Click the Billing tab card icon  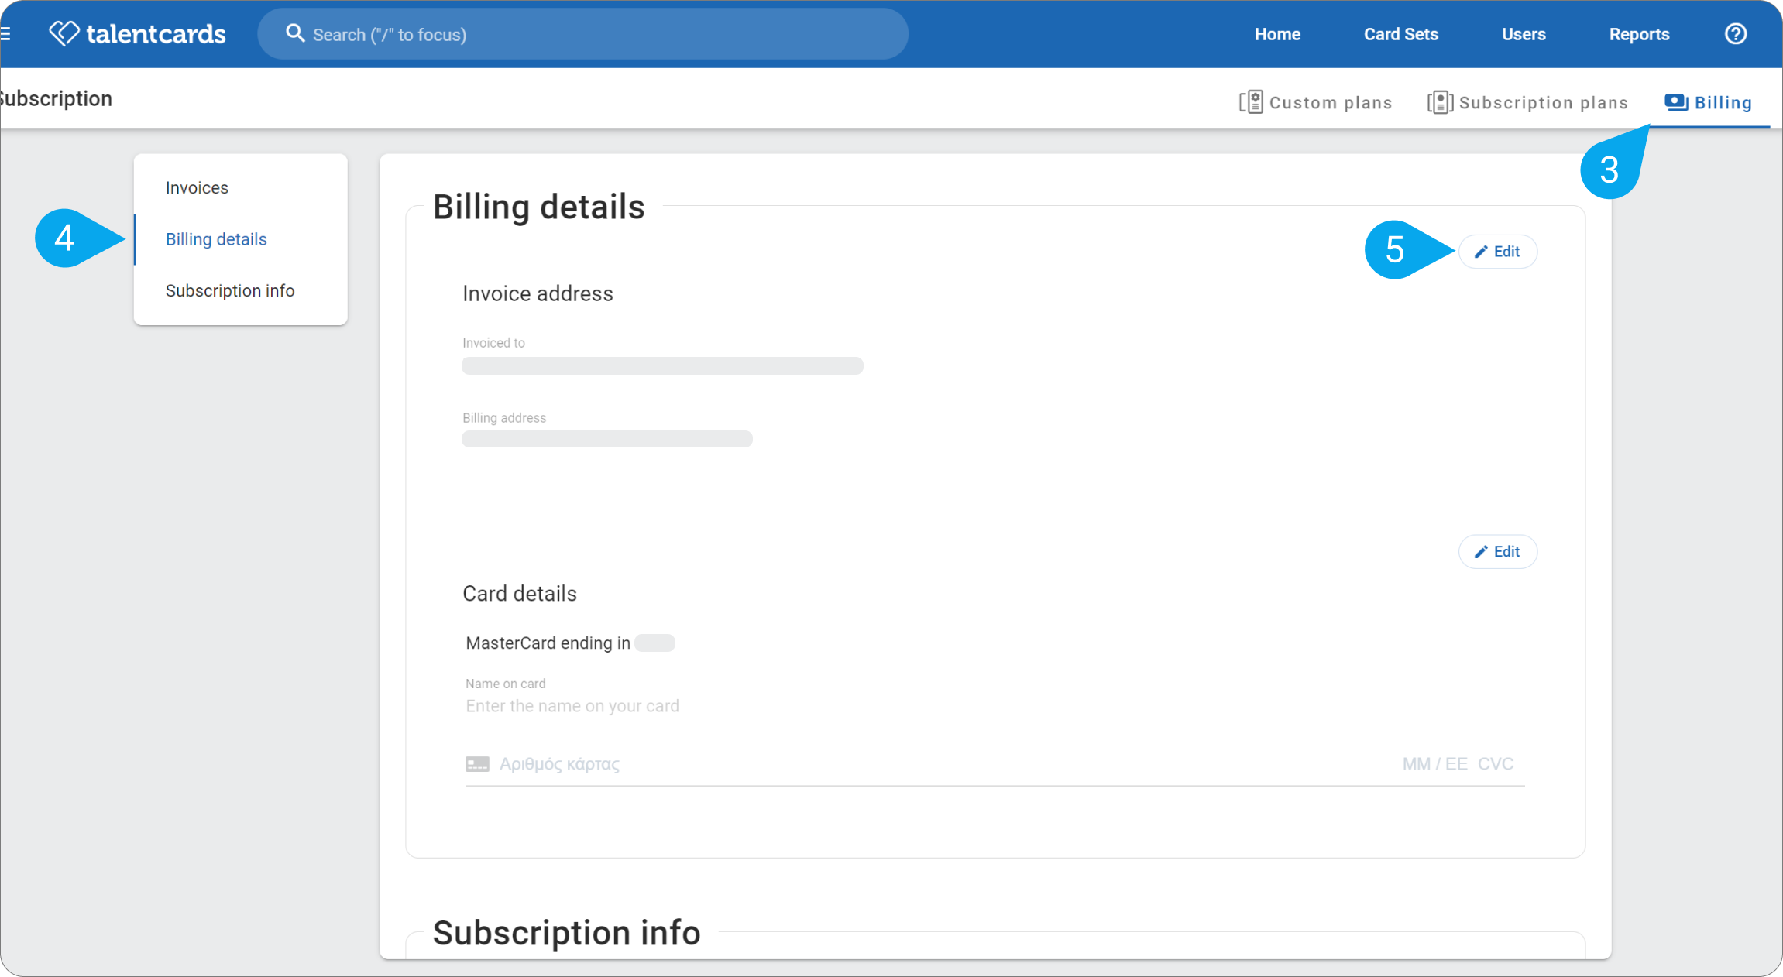point(1676,101)
